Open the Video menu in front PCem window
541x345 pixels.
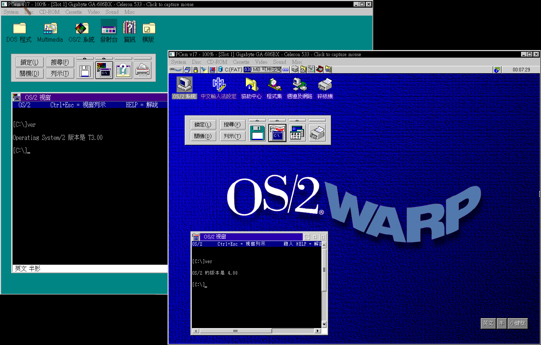point(261,62)
